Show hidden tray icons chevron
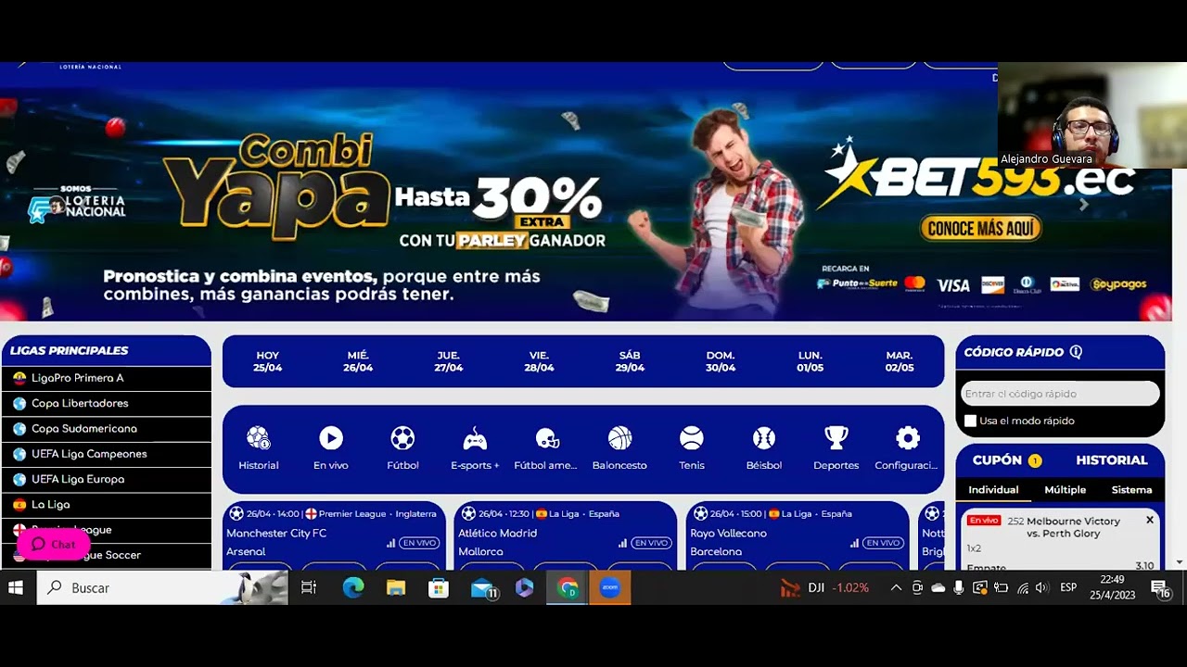This screenshot has width=1187, height=667. [896, 587]
